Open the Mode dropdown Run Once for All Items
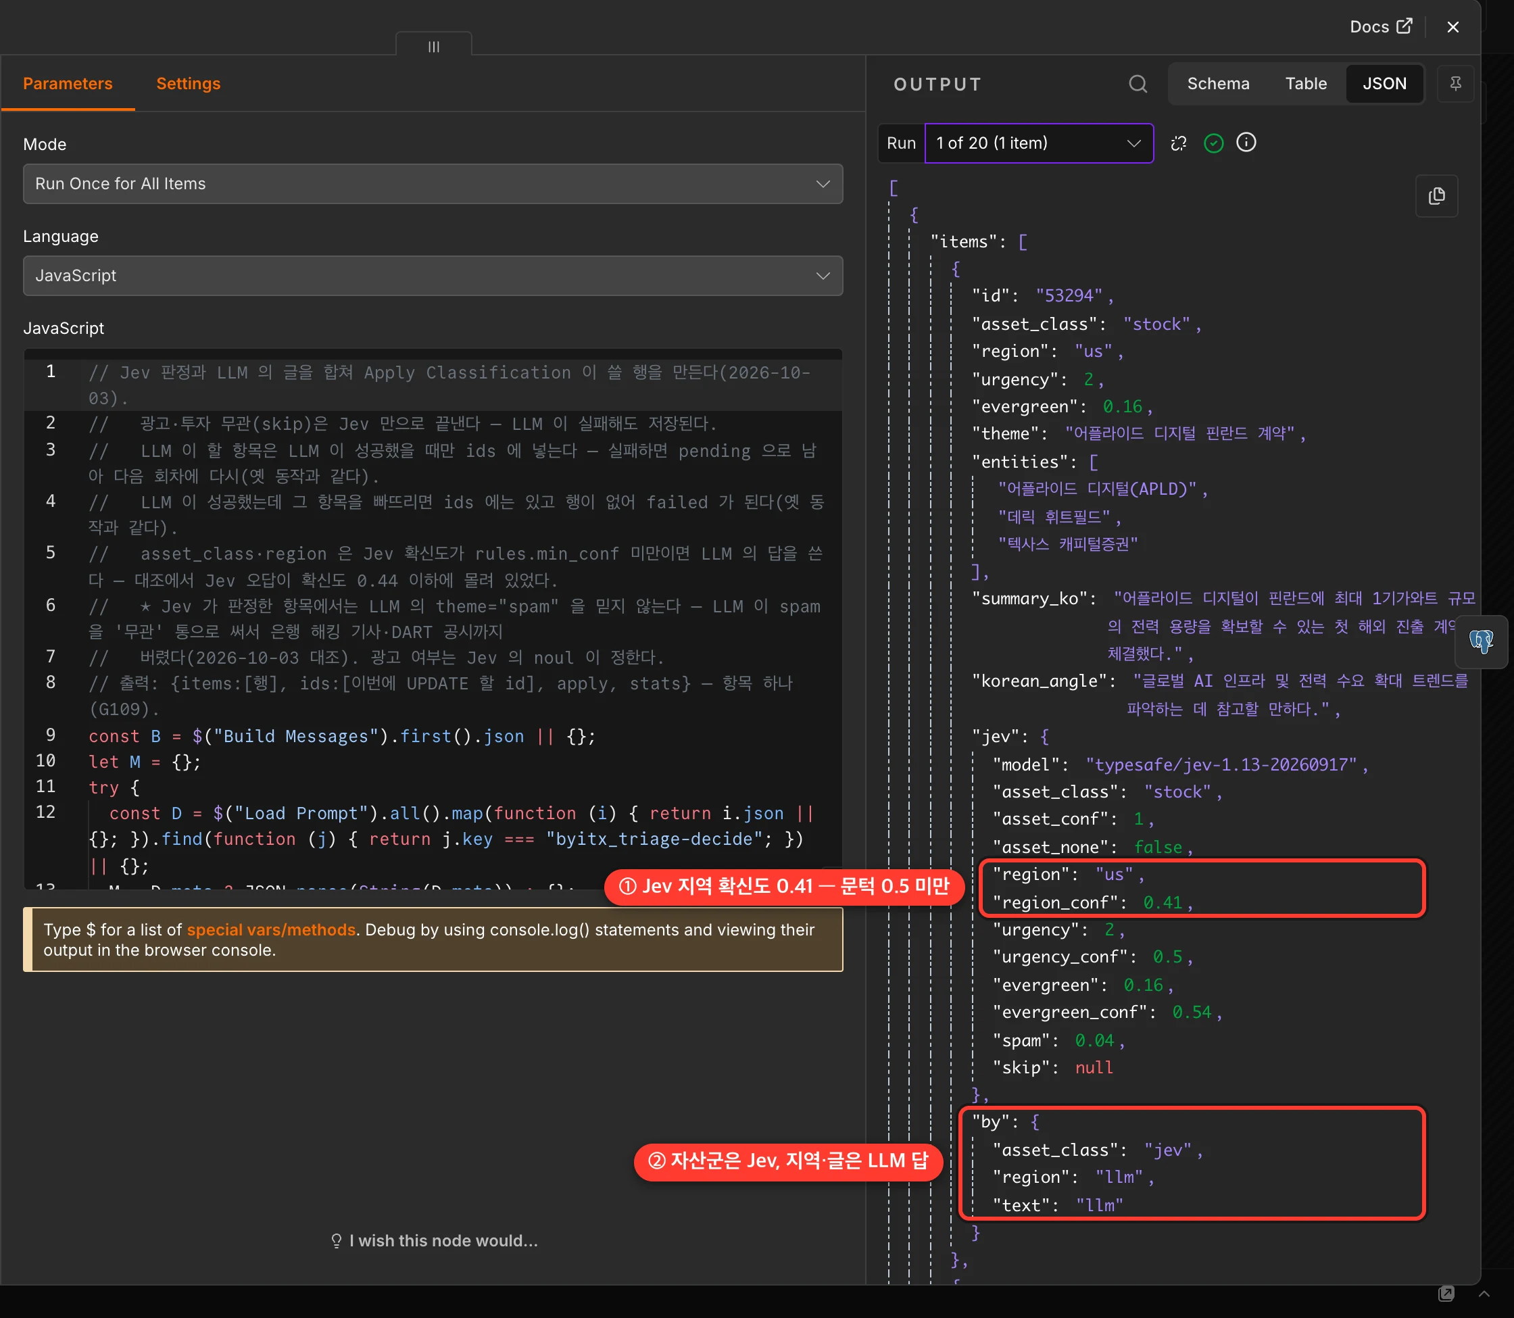Viewport: 1514px width, 1318px height. pyautogui.click(x=433, y=184)
